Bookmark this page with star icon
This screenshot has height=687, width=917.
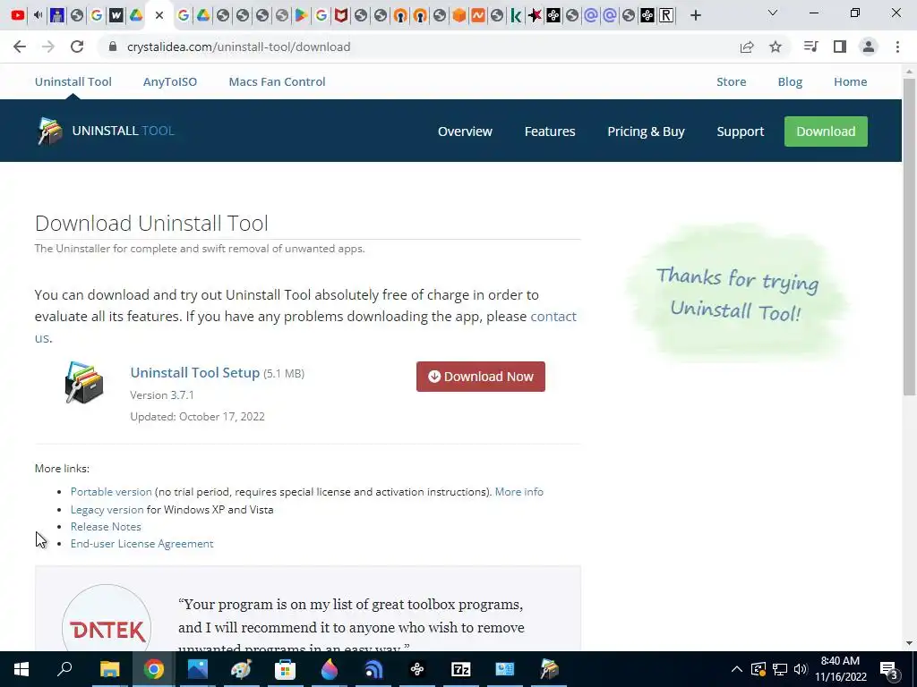pyautogui.click(x=776, y=47)
